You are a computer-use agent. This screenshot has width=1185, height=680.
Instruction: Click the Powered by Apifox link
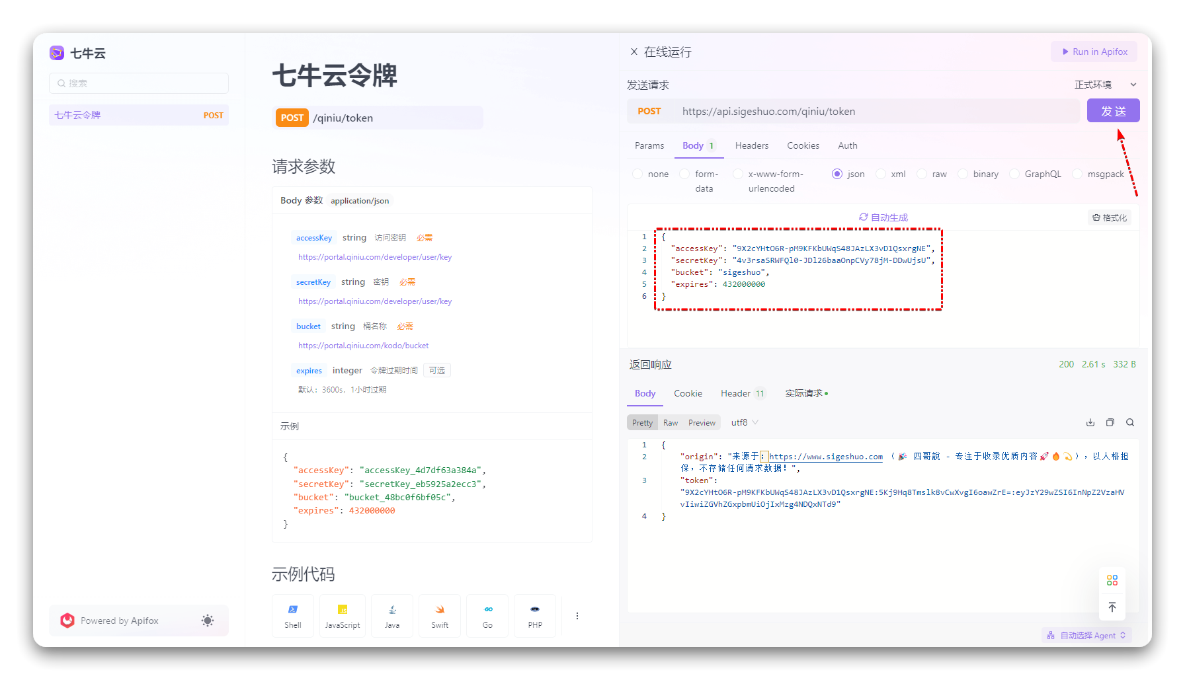(x=120, y=621)
